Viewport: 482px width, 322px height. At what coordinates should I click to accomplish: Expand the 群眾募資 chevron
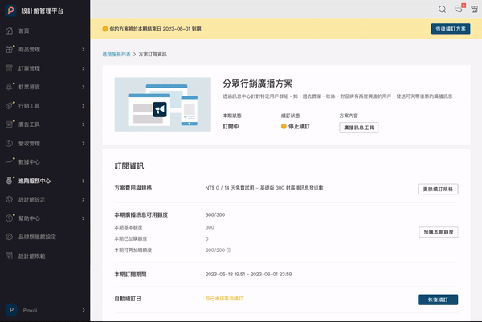pos(84,87)
